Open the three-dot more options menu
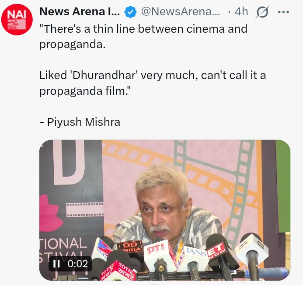 [283, 12]
